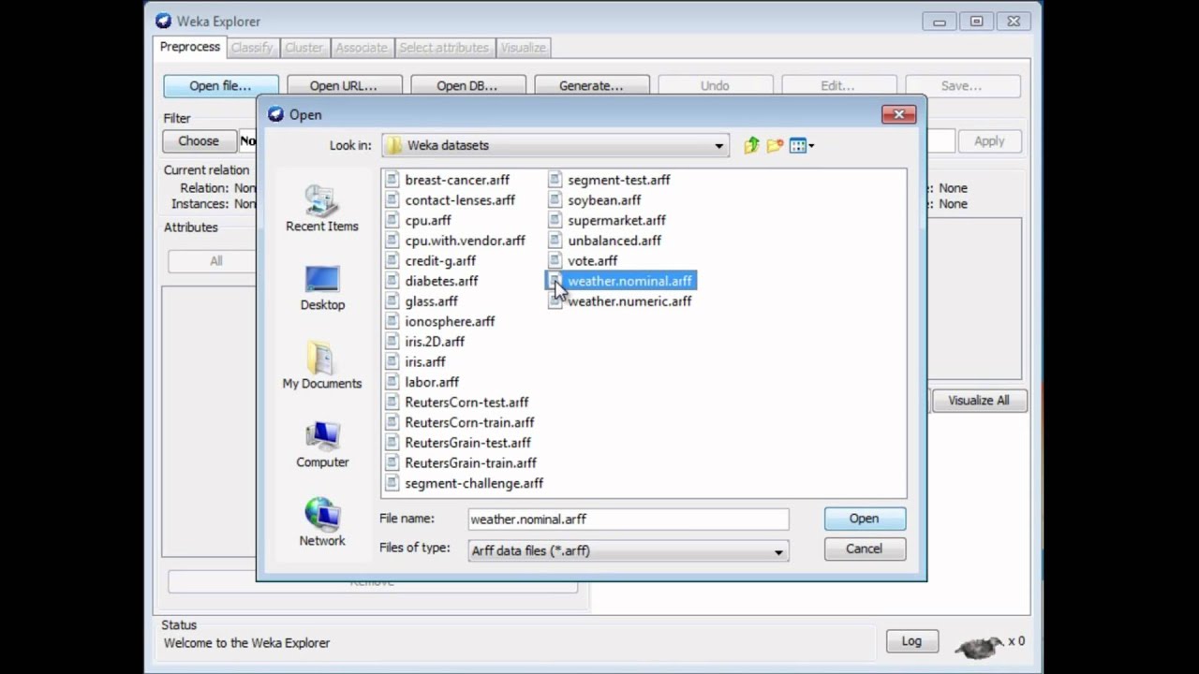Select file cpu.with.vendor.arff
Screen dimensions: 1199x674
pos(465,241)
